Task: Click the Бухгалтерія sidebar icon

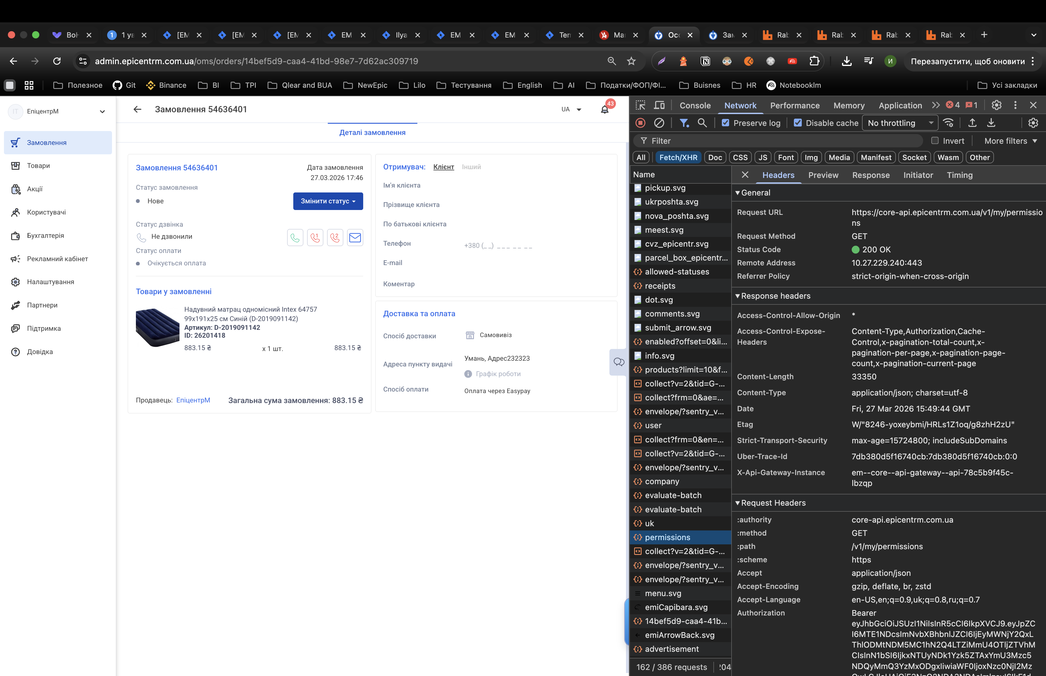Action: [x=16, y=236]
